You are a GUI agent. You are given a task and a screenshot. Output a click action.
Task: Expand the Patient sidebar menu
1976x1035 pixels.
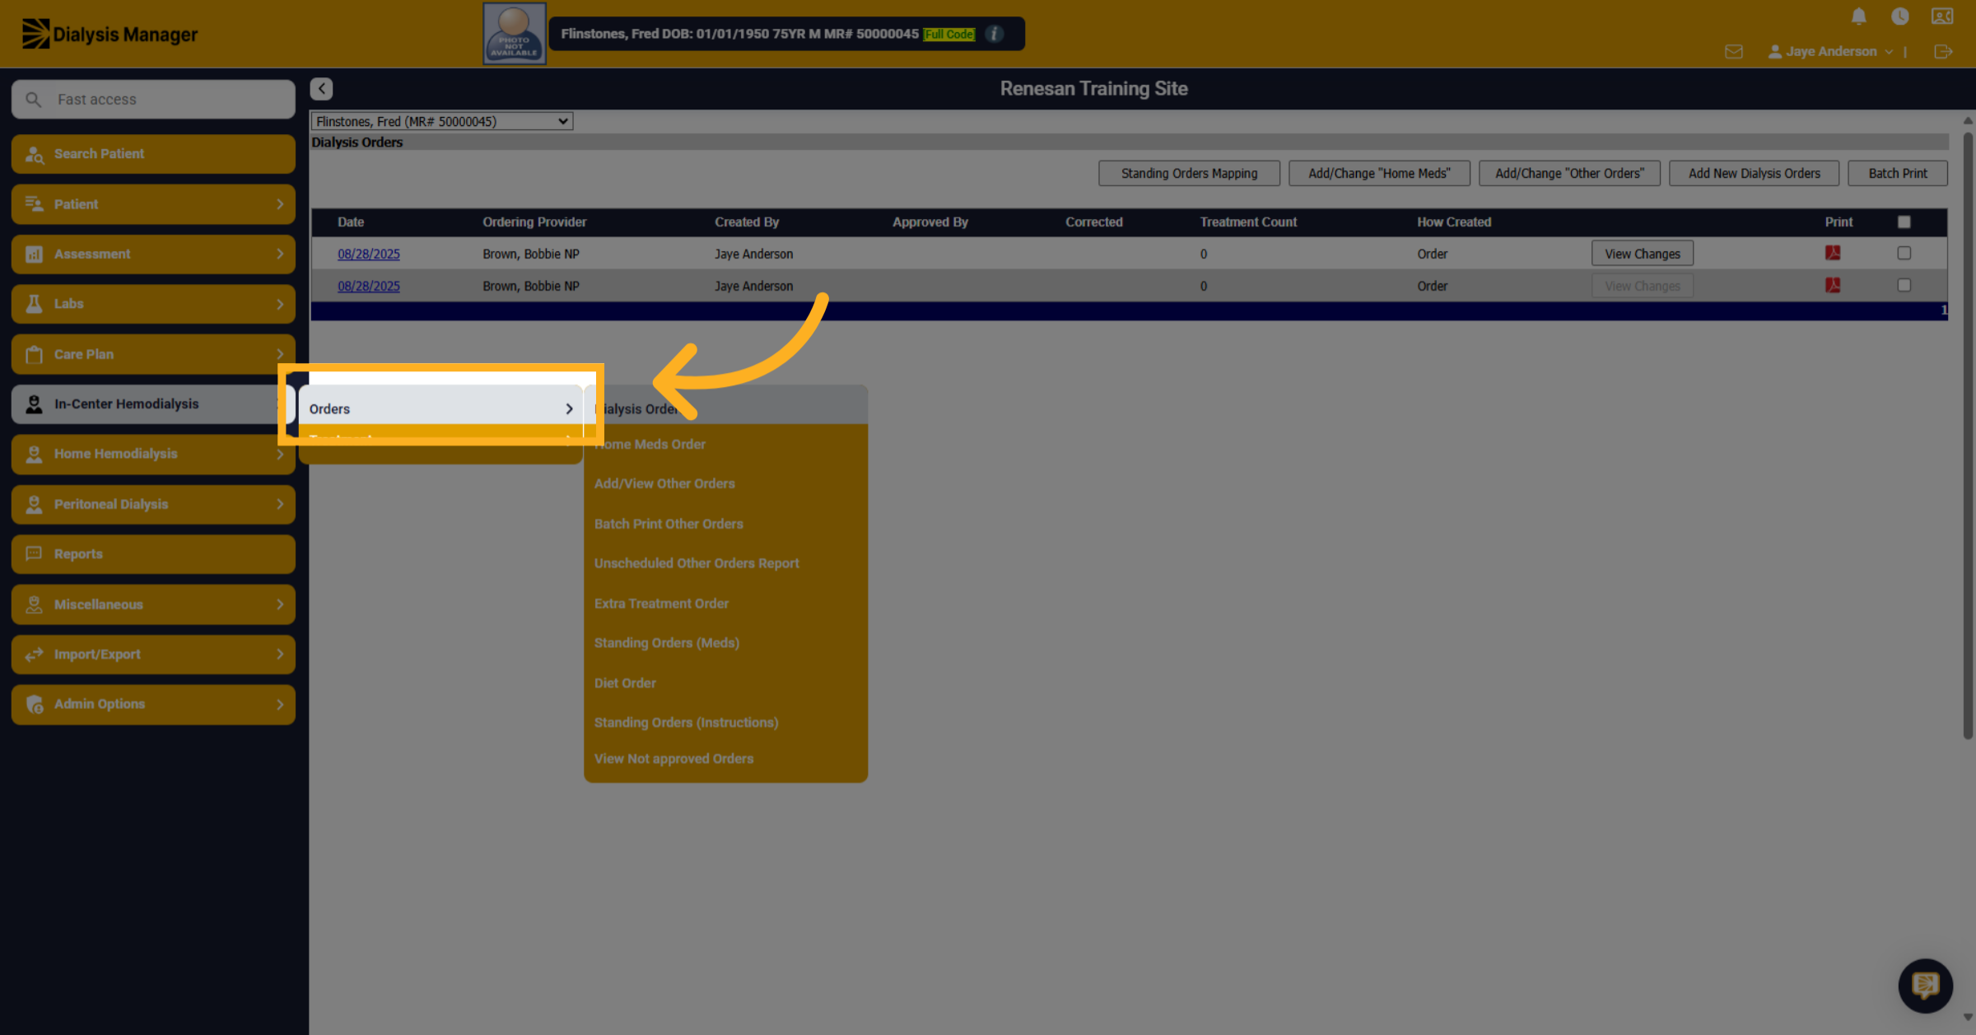(x=153, y=204)
